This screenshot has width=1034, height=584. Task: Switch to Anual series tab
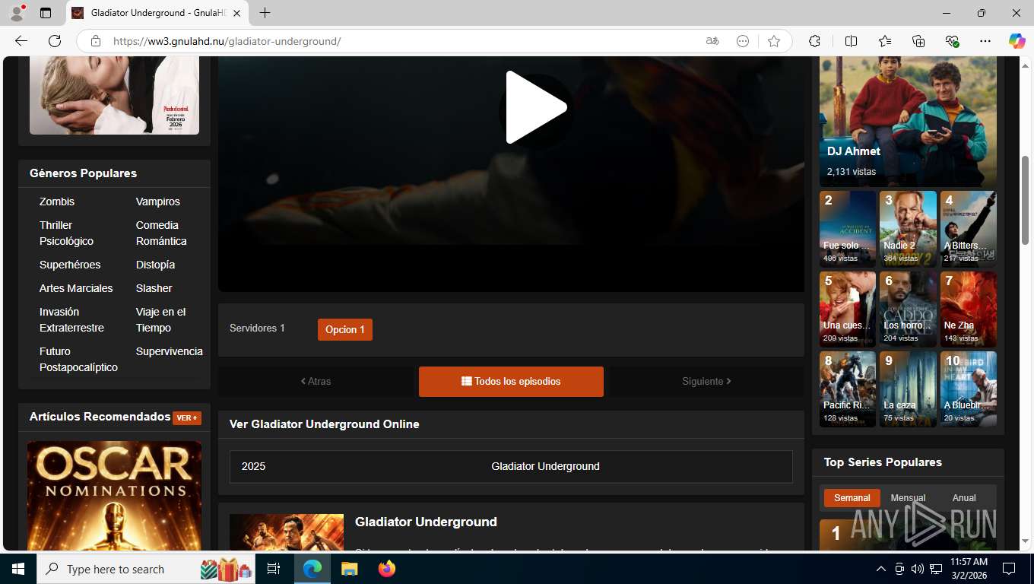964,498
